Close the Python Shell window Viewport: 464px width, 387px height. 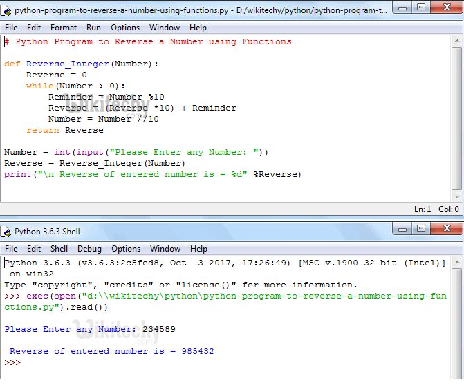[447, 229]
